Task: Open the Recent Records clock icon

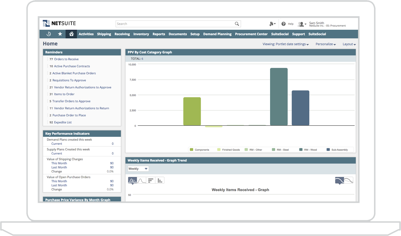Action: [x=49, y=34]
